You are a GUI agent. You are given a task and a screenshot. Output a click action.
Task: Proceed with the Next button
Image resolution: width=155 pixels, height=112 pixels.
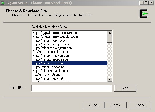coord(116,105)
